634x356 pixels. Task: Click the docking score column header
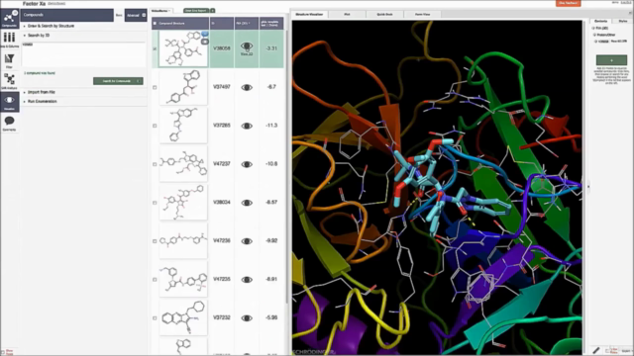coord(271,24)
